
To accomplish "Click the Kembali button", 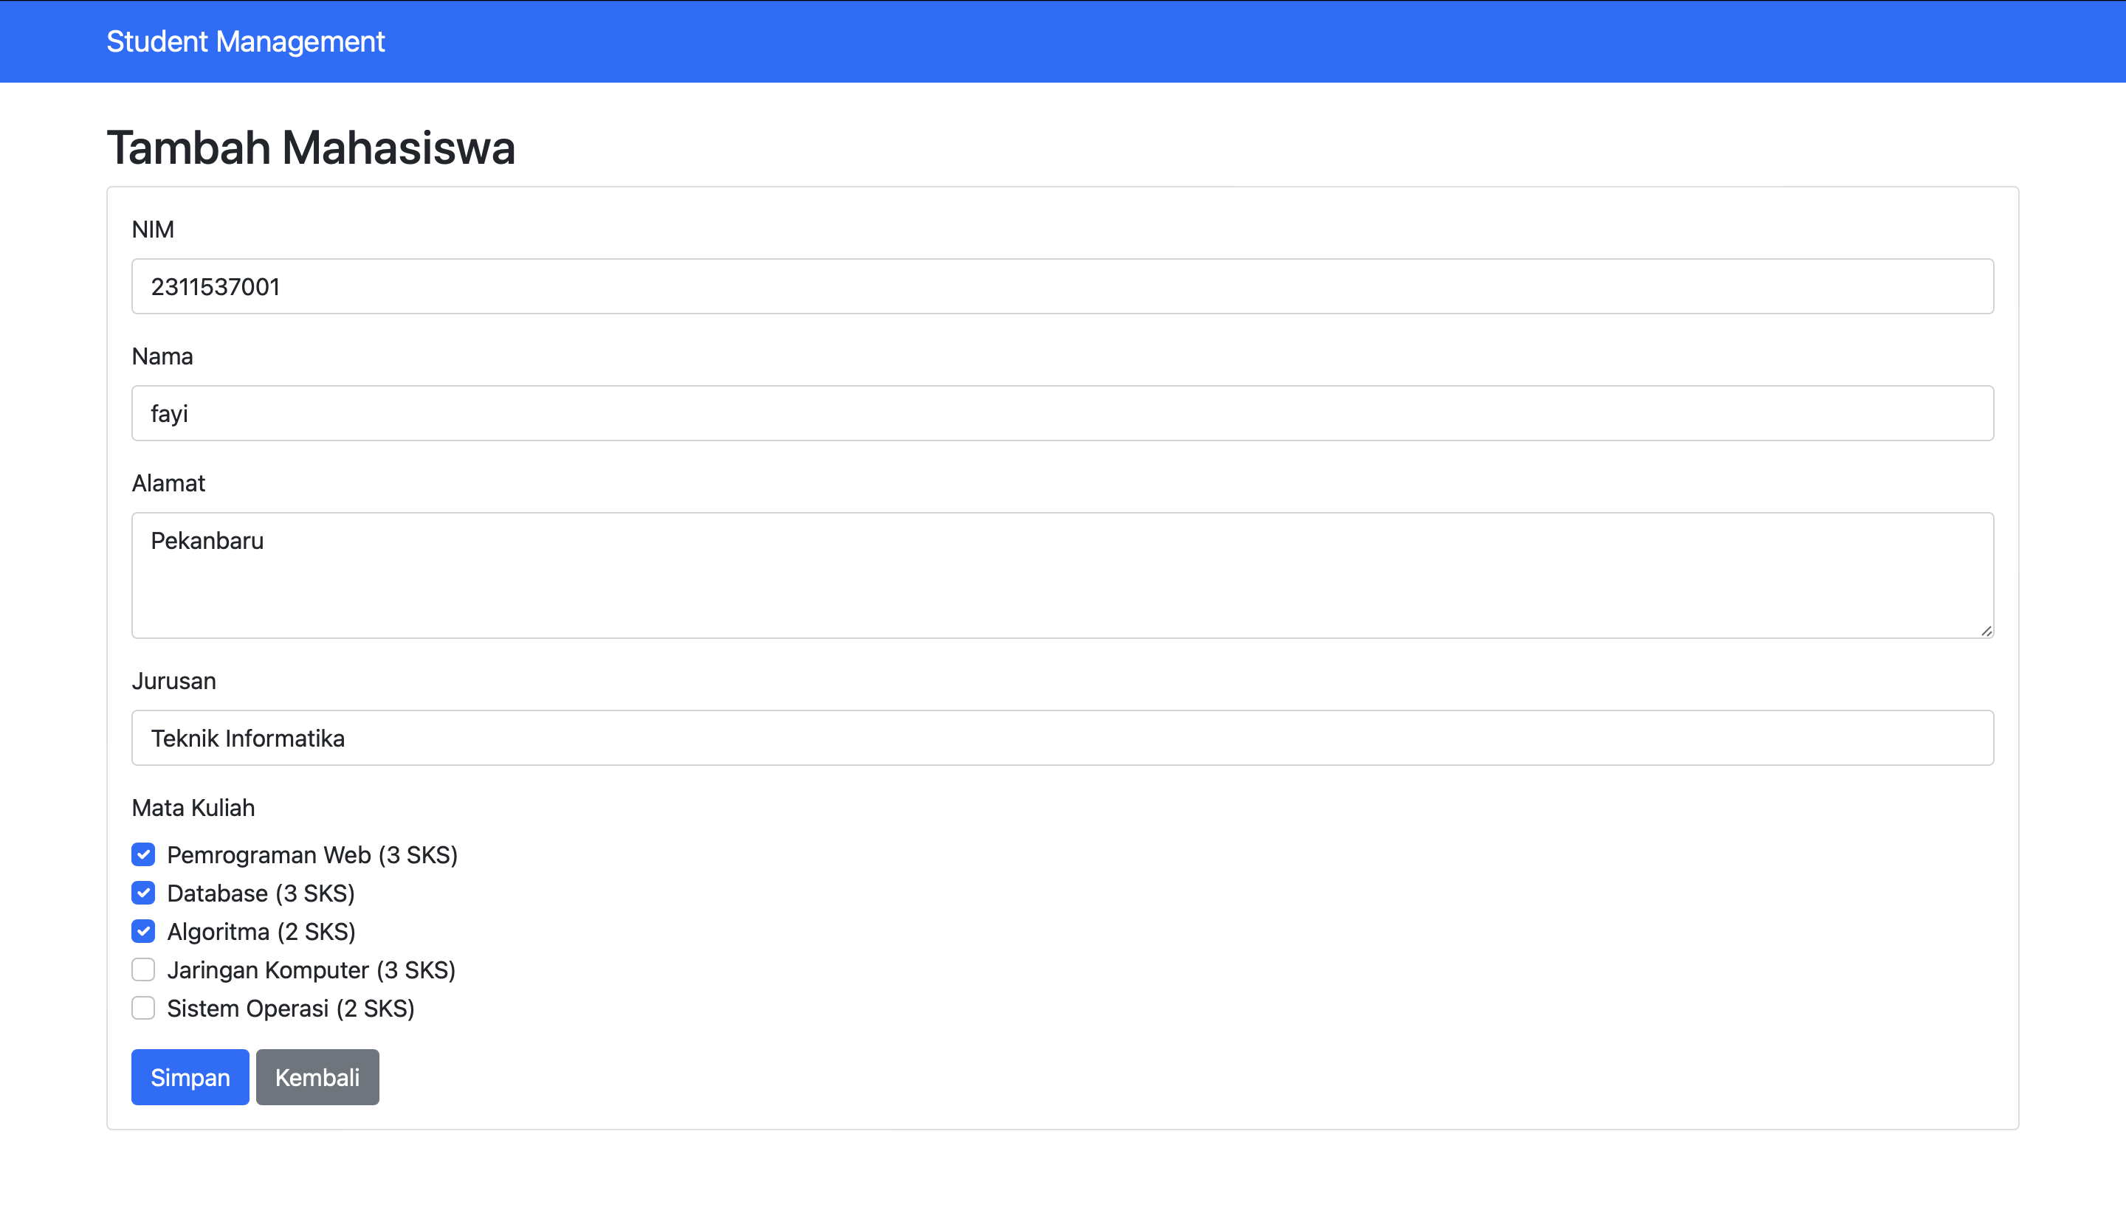I will [x=317, y=1077].
